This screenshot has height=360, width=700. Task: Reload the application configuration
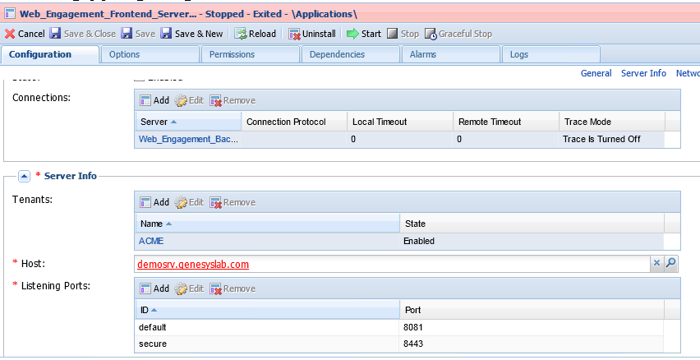coord(256,34)
